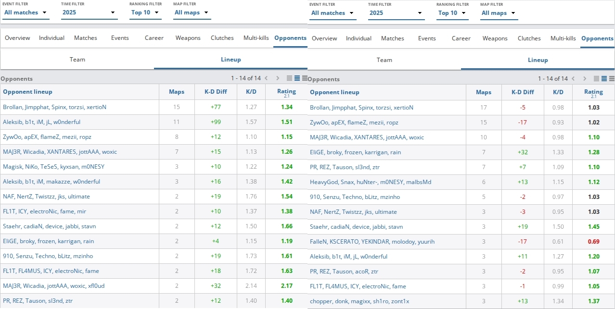Open the Events tab in left panel

point(120,38)
